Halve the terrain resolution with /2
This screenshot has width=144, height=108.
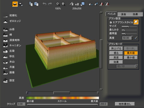pyautogui.click(x=72, y=4)
